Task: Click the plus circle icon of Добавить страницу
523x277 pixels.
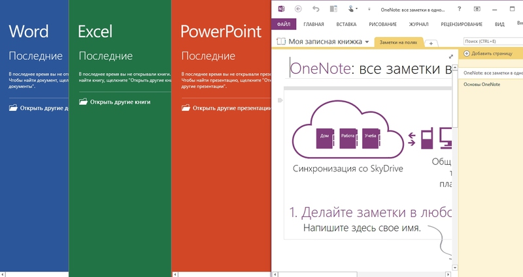Action: [467, 53]
